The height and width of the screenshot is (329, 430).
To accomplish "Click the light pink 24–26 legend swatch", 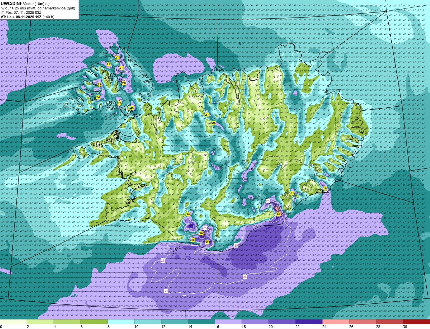I will click(x=336, y=322).
